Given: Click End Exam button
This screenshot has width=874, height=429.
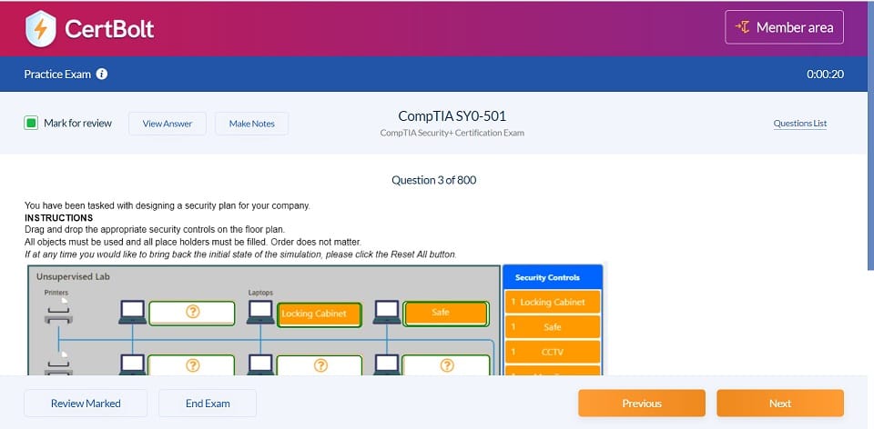Looking at the screenshot, I should (x=208, y=403).
